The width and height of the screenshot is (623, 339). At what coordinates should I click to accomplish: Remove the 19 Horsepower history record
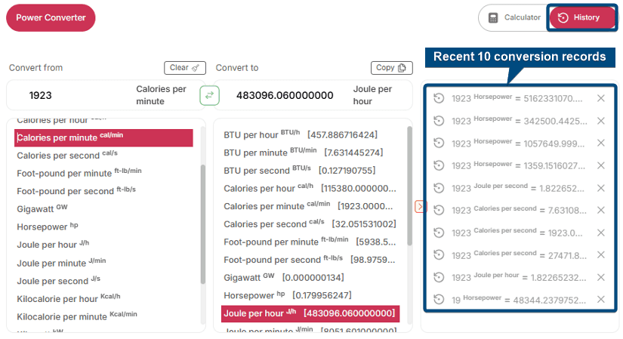pos(601,300)
